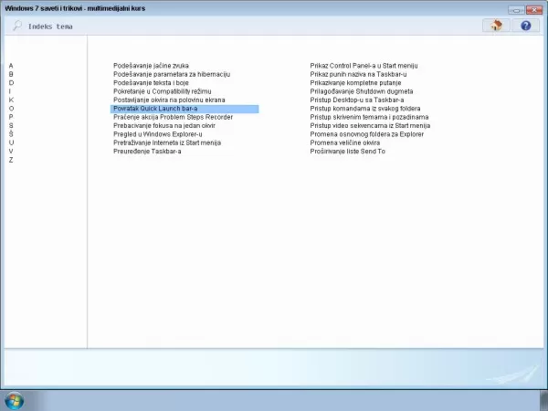548x411 pixels.
Task: Open topic Pokretanje u Compatibility režimu
Action: [163, 91]
